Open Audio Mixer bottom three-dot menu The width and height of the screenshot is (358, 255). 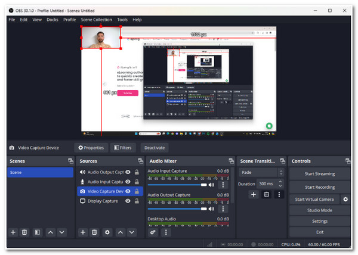click(x=166, y=232)
